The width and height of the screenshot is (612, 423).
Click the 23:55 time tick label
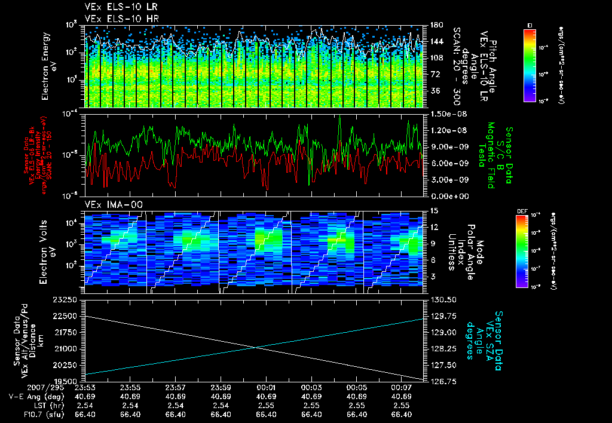click(x=130, y=388)
